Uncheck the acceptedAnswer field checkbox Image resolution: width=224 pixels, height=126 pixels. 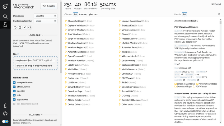pyautogui.click(x=15, y=82)
